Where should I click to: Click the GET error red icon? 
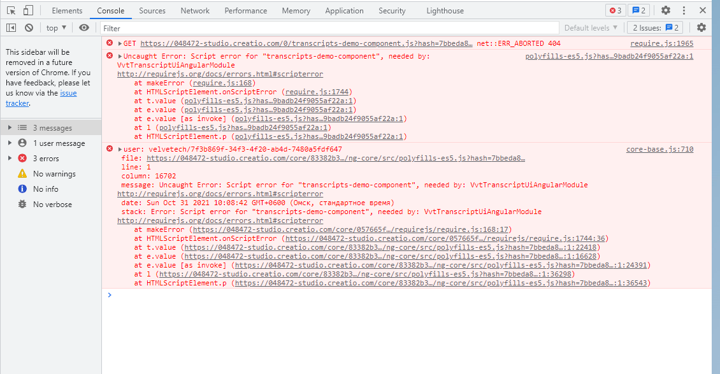coord(110,43)
